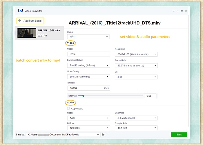Toggle the Copy Audio checkbox
The height and width of the screenshot is (145, 203).
68,109
